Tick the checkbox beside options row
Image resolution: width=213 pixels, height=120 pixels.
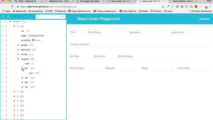pyautogui.click(x=6, y=50)
